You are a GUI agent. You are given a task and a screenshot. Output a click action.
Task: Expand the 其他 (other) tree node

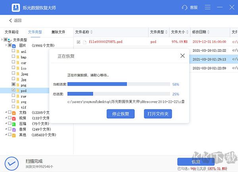click(x=6, y=134)
